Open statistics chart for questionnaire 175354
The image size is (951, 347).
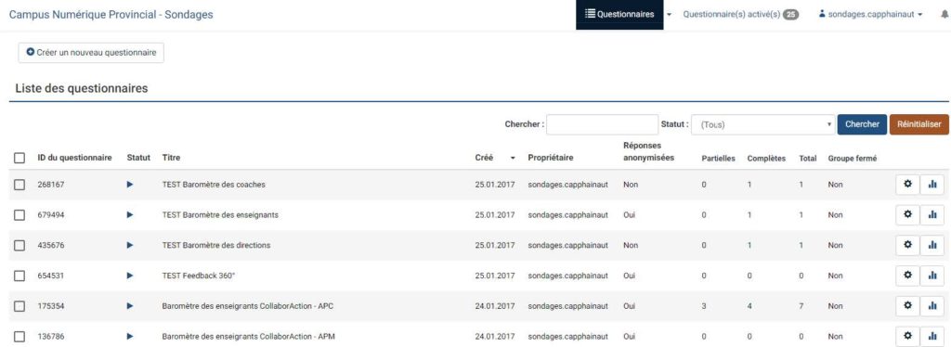coord(932,306)
